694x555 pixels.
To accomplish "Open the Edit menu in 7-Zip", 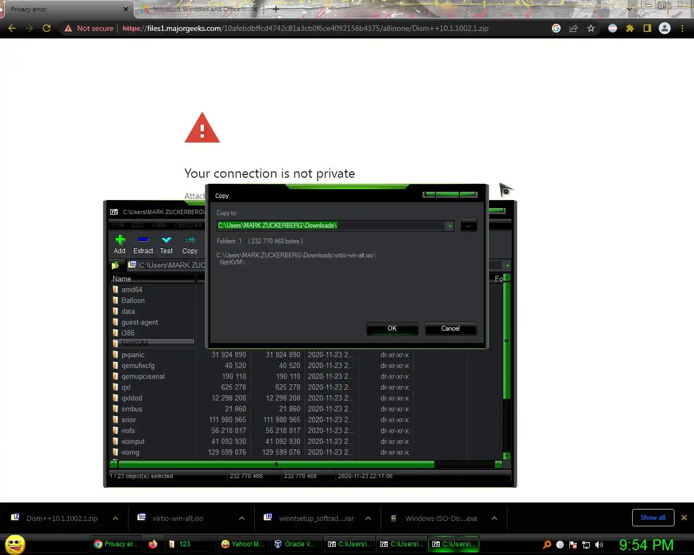I will point(137,224).
